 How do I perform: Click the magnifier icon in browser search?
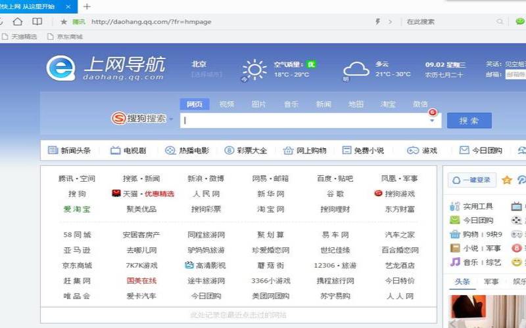500,22
